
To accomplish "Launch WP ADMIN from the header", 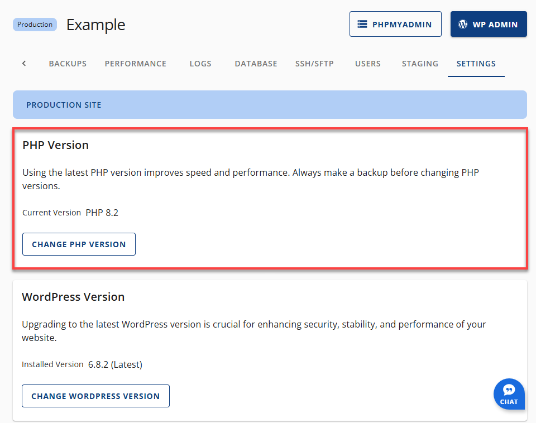I will click(x=489, y=24).
